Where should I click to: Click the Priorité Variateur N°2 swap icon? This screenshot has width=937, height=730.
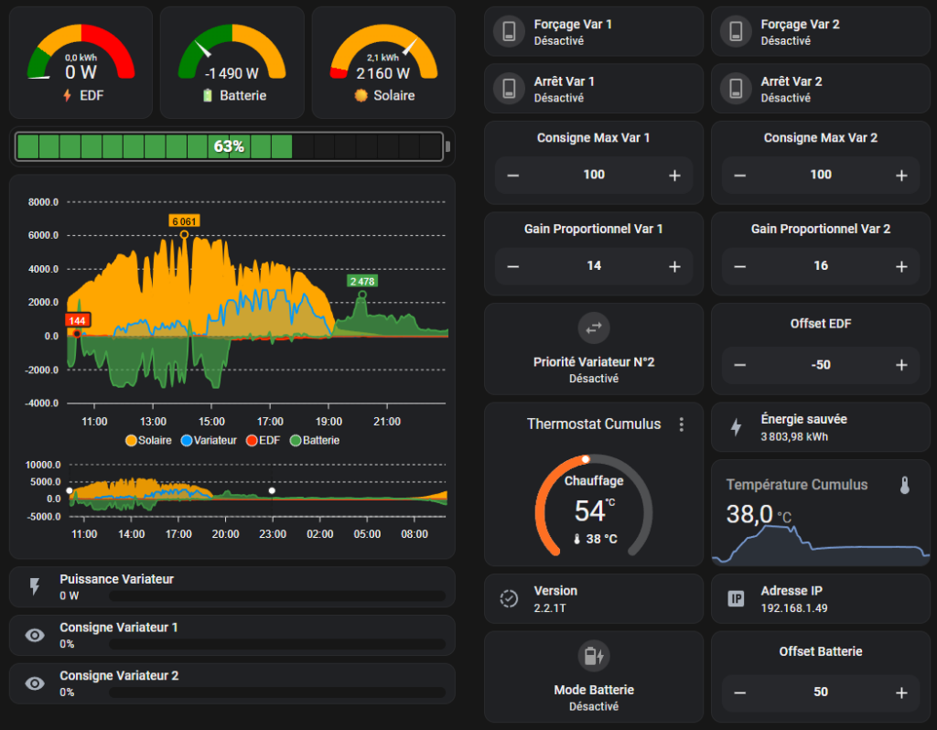[593, 328]
